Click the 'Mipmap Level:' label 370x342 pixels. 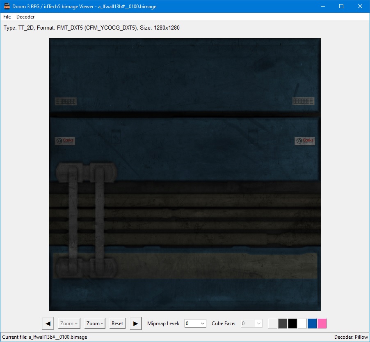click(163, 324)
